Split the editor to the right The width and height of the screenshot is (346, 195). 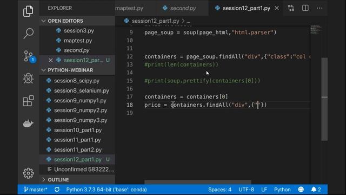(305, 8)
